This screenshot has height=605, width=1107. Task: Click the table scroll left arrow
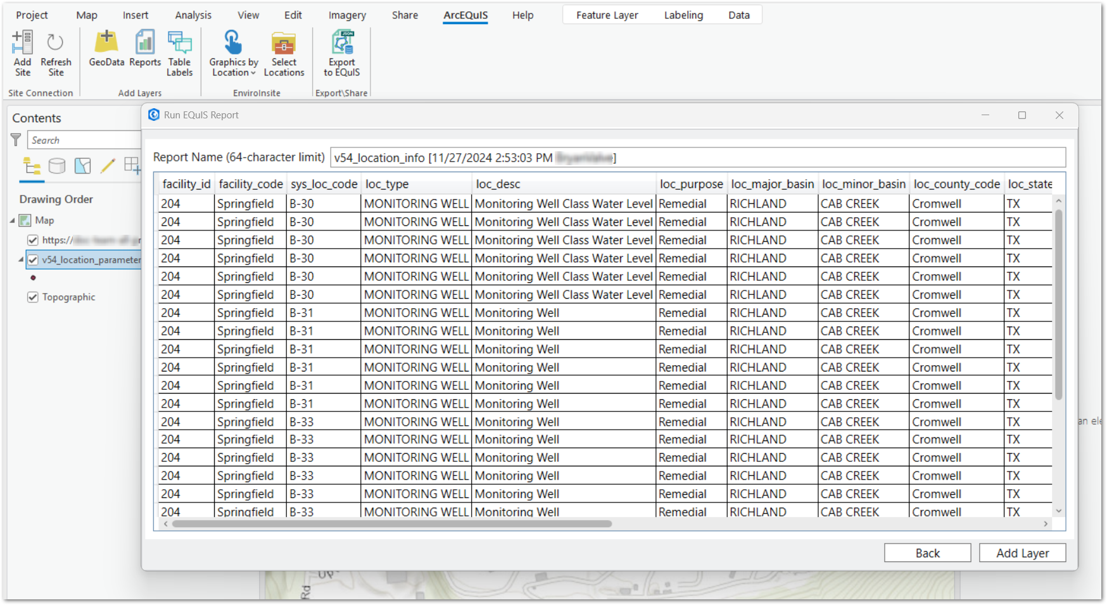tap(166, 524)
